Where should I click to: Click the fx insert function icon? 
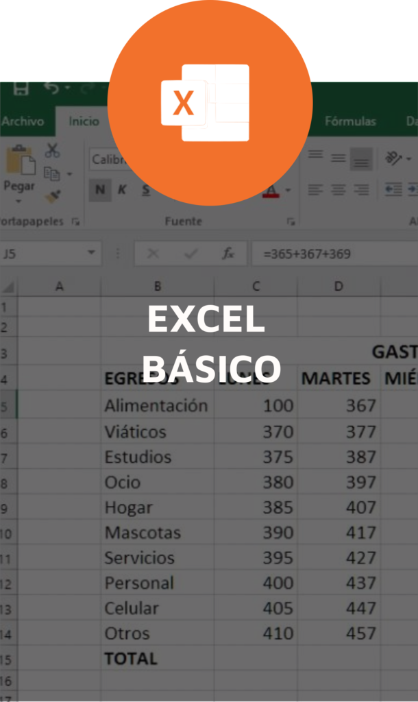coord(229,254)
